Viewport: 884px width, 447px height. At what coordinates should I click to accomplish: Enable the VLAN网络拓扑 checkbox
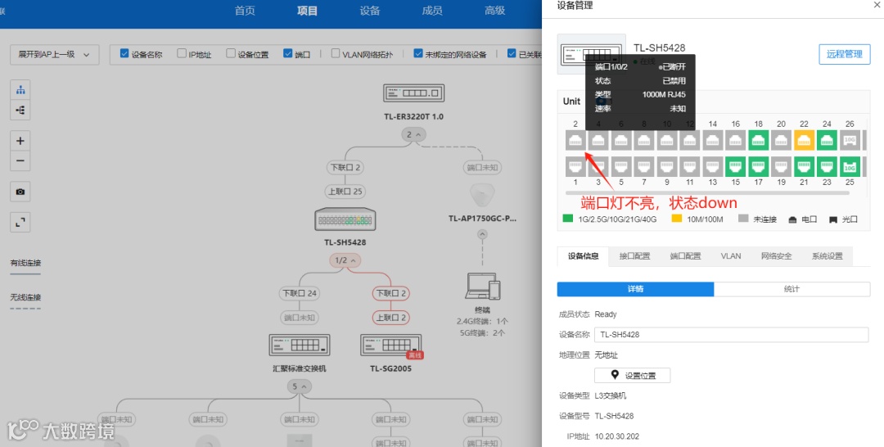pos(336,53)
